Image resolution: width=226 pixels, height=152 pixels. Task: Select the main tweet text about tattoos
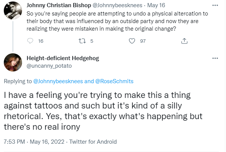[x=103, y=111]
